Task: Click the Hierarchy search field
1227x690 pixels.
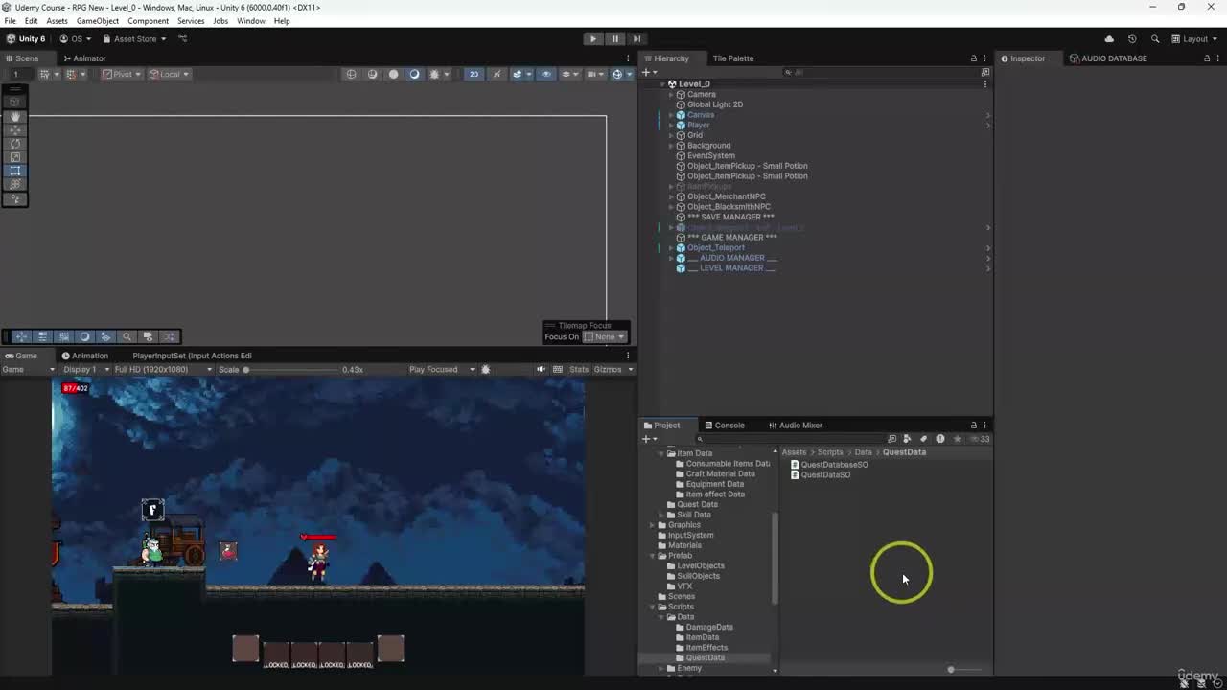Action: tap(880, 73)
